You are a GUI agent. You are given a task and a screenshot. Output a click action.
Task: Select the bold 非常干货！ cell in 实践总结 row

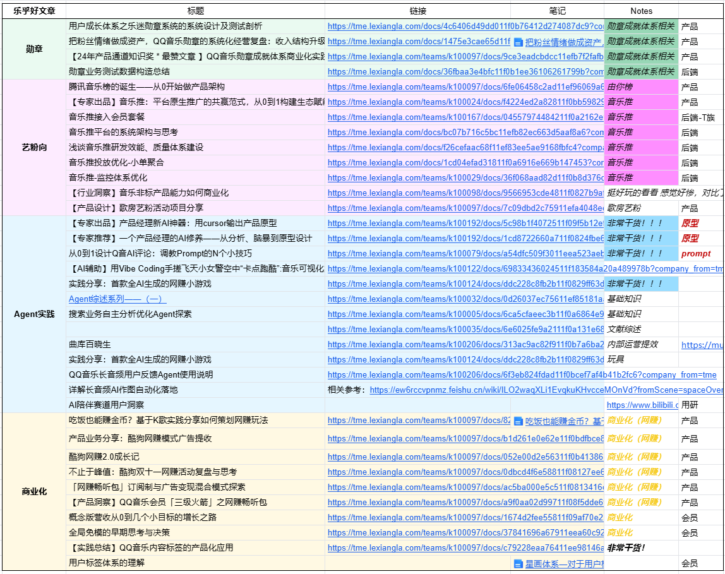click(641, 548)
